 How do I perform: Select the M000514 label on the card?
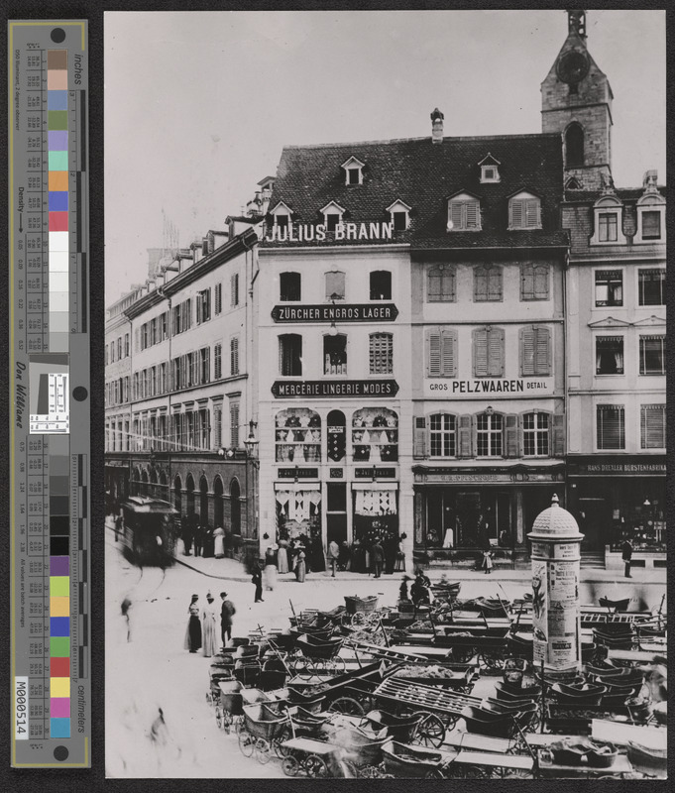[22, 708]
